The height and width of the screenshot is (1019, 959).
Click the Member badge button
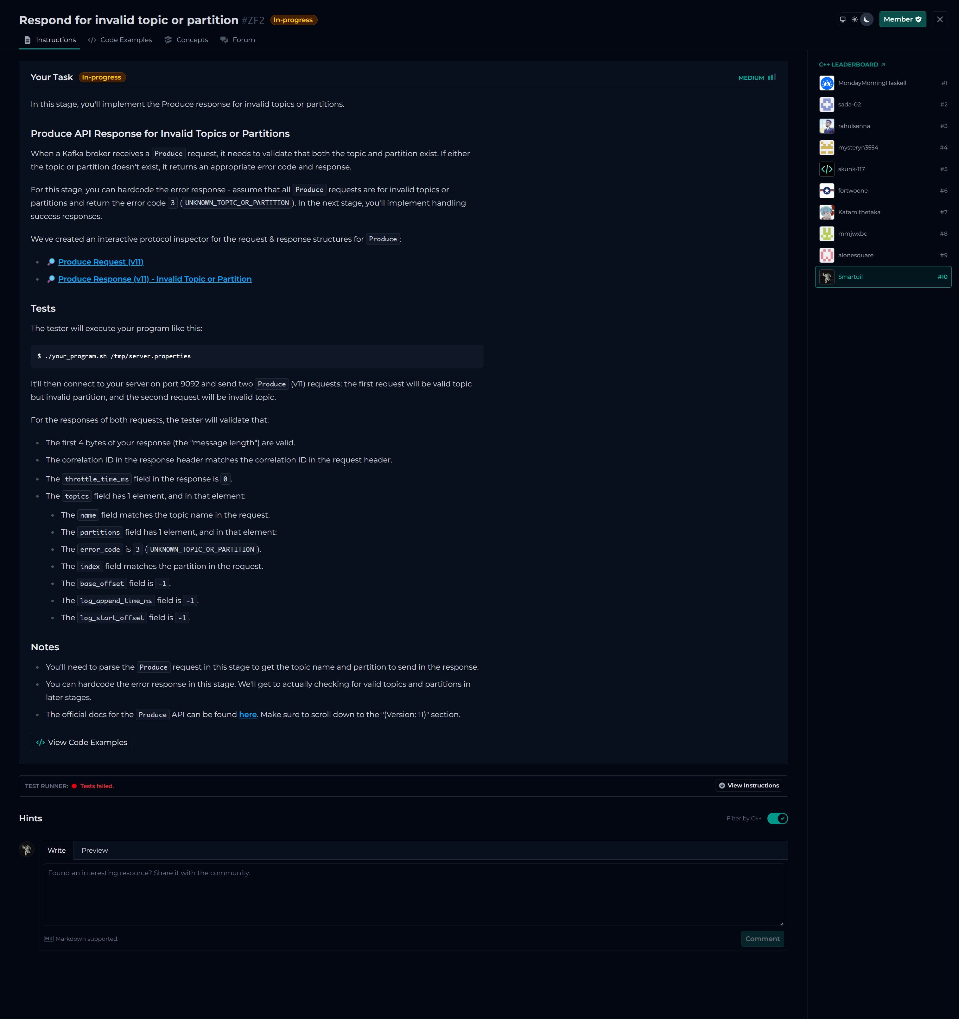coord(902,19)
